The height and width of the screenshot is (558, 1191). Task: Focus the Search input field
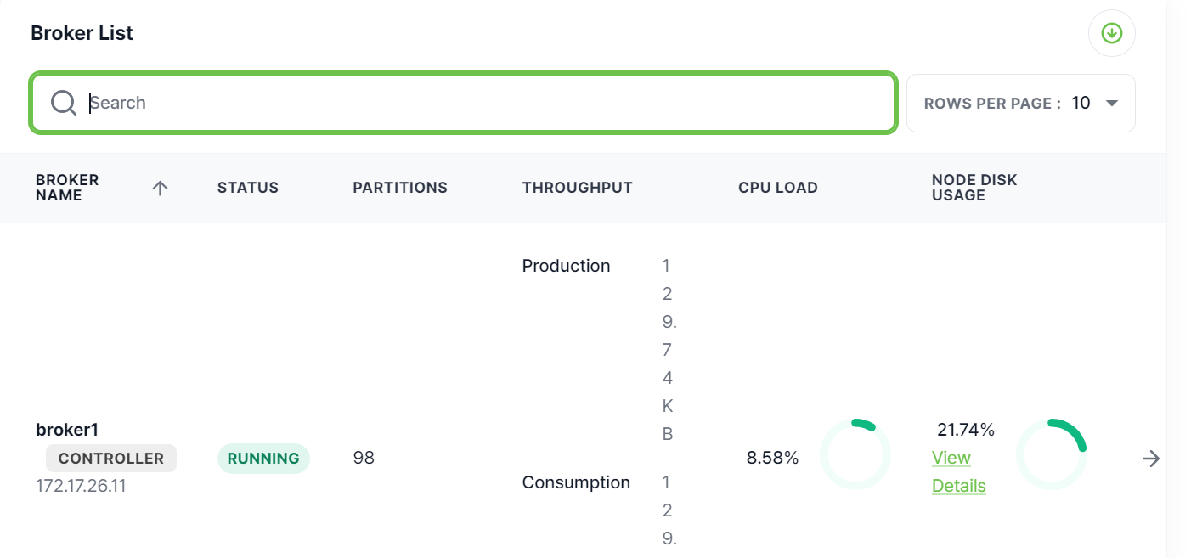[484, 103]
